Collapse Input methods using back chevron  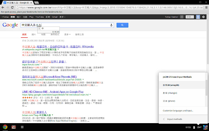tap(164, 119)
